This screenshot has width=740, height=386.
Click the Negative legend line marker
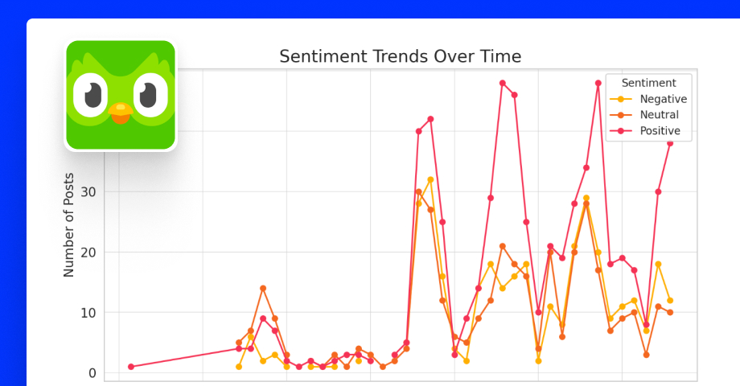coord(622,99)
